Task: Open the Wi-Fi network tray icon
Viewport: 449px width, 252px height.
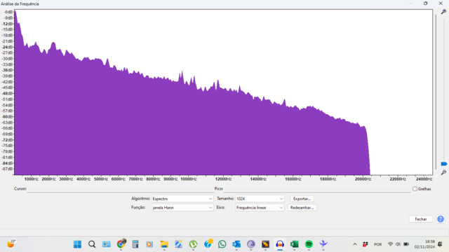Action: (390, 244)
